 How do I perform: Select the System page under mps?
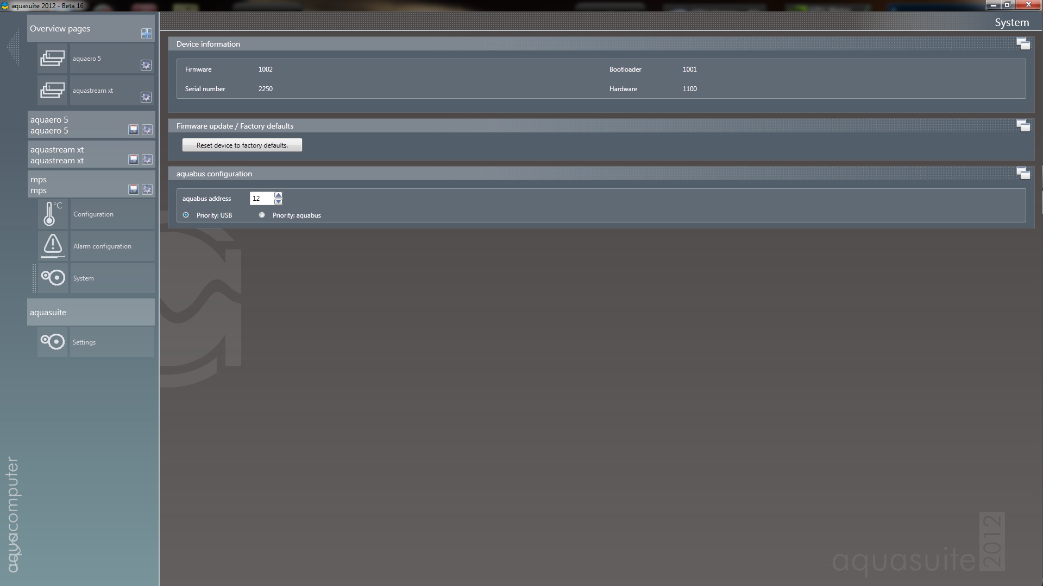[x=84, y=278]
